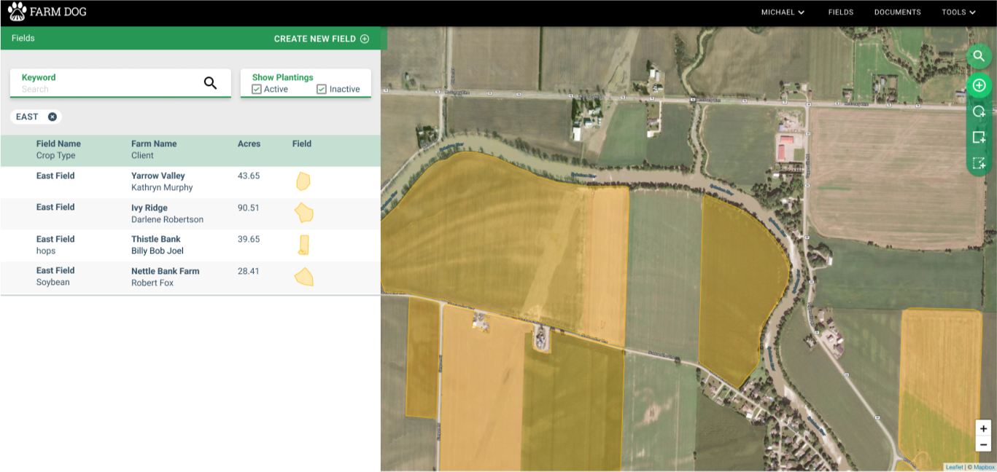
Task: Click Thistle Bank field shape thumbnail
Action: (x=303, y=245)
